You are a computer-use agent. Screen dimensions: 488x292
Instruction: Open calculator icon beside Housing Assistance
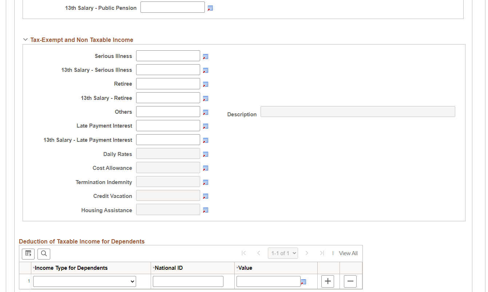[205, 210]
